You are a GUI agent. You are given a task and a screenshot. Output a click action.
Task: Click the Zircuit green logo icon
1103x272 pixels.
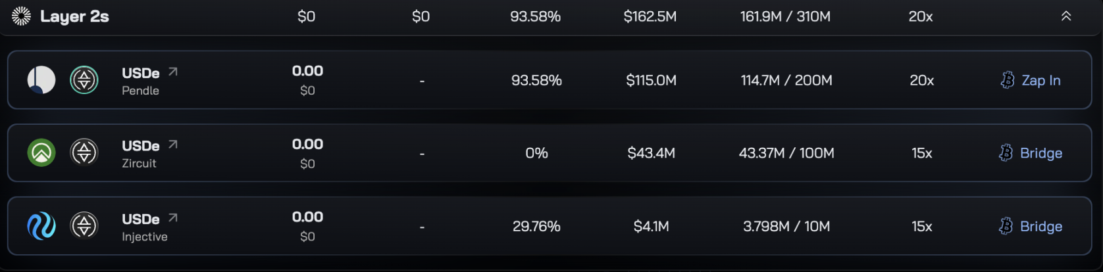tap(41, 152)
